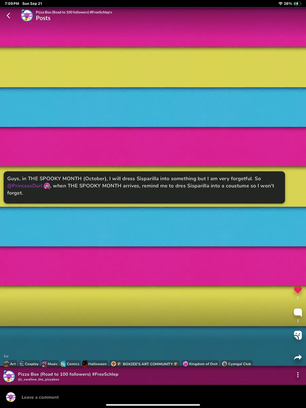
Task: Tap the sticker reaction icon
Action: [298, 335]
